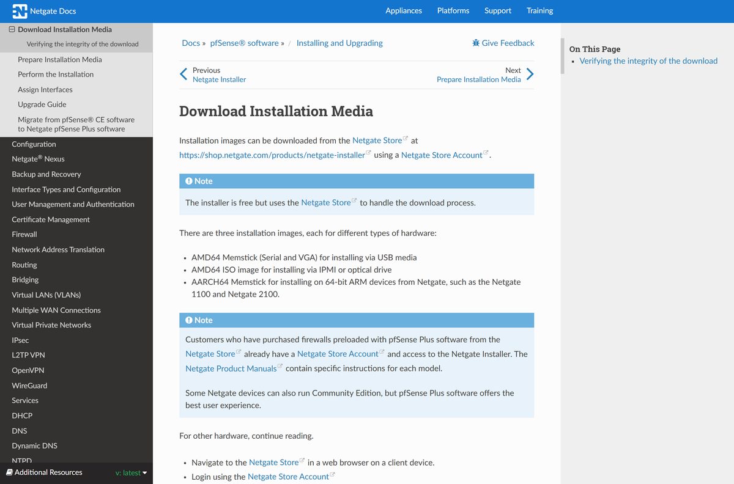Image resolution: width=734 pixels, height=484 pixels.
Task: Open Prepare Installation Media in sidebar
Action: 60,59
